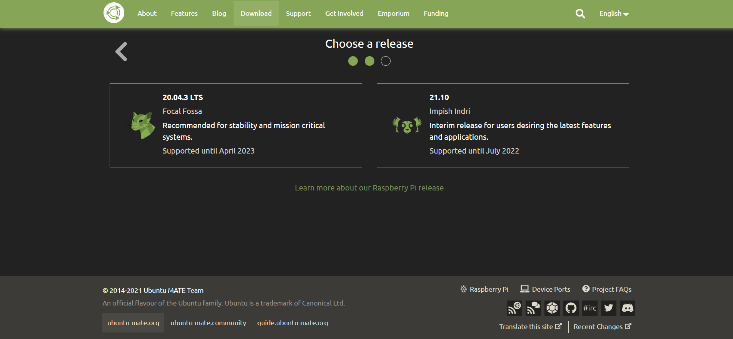The image size is (733, 339).
Task: Expand the English language dropdown
Action: click(x=614, y=13)
